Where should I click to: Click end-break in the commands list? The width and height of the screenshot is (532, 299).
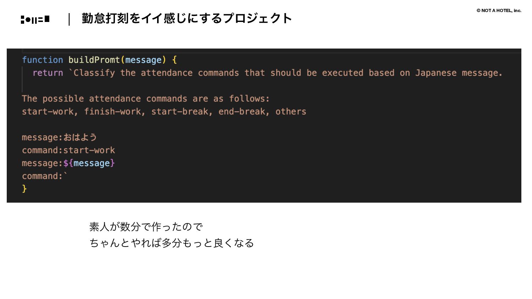tap(242, 112)
